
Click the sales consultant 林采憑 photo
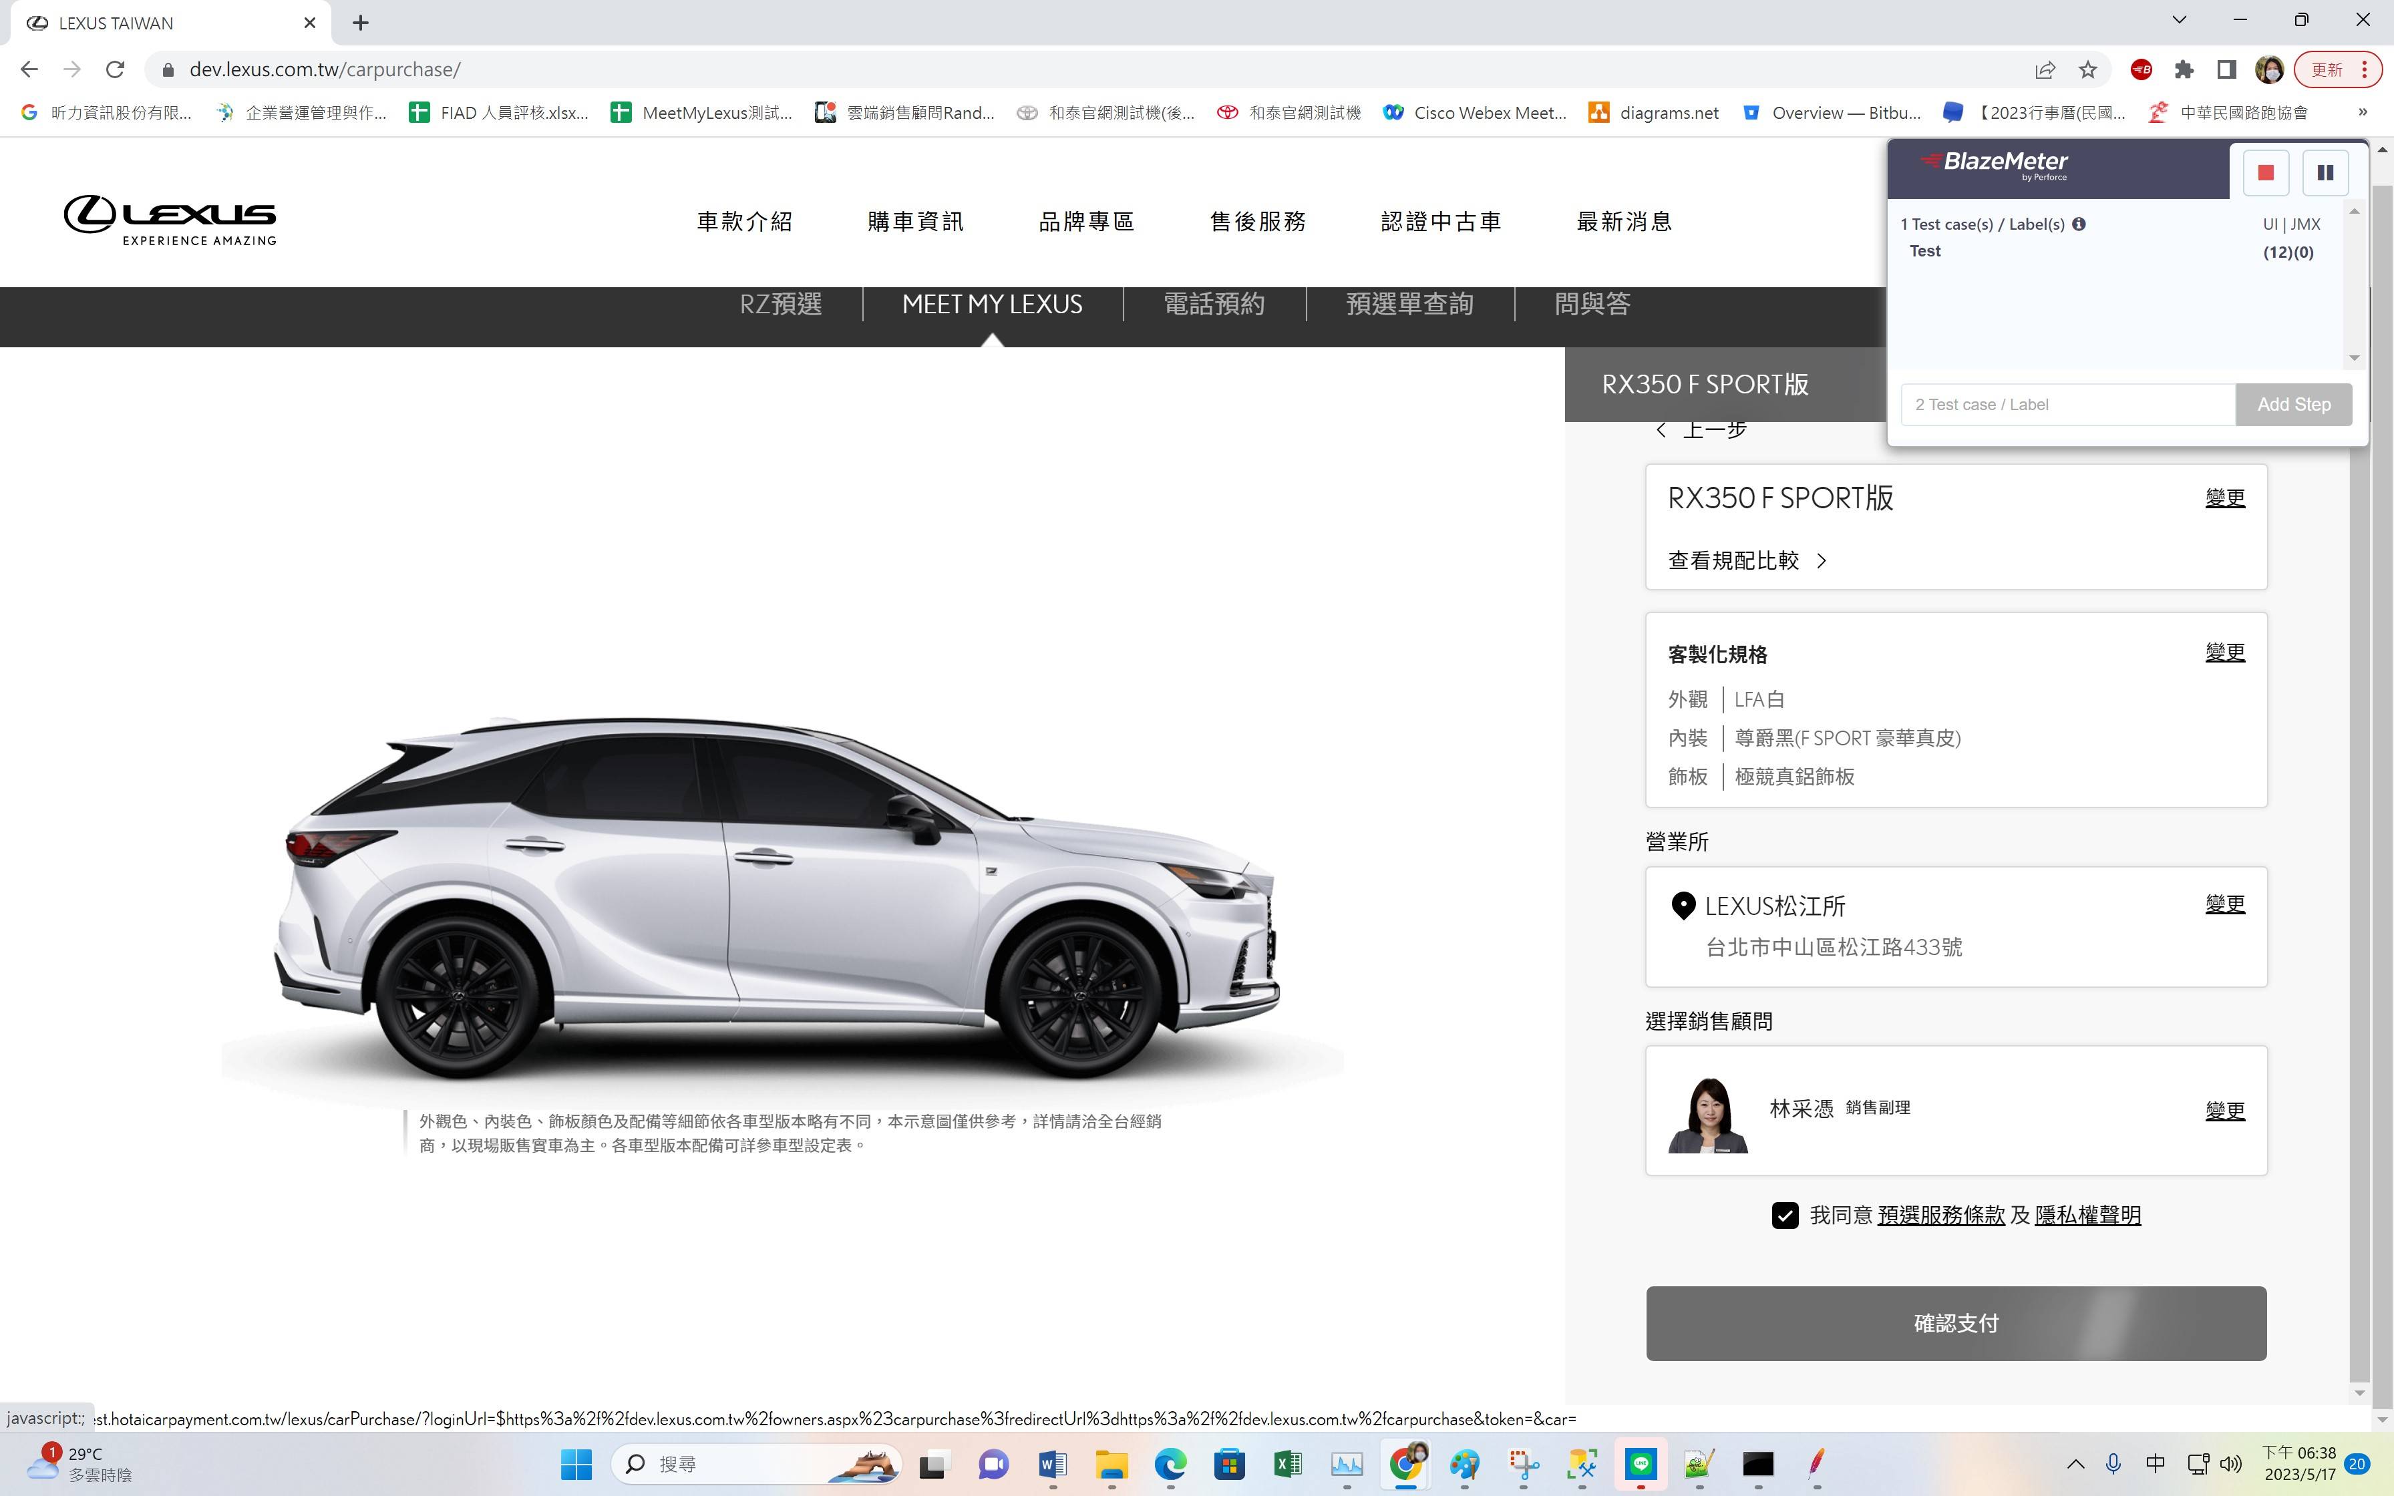pyautogui.click(x=1709, y=1114)
